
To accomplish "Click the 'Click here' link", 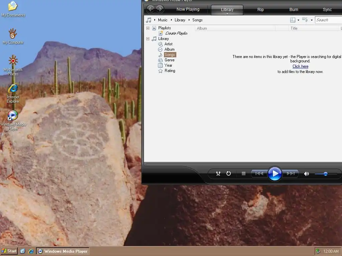I will (300, 66).
